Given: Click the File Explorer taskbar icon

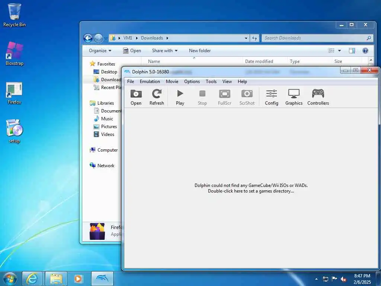Looking at the screenshot, I should [x=56, y=279].
